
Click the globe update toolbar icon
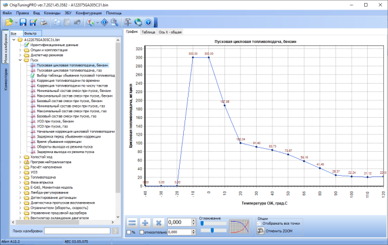coord(138,22)
